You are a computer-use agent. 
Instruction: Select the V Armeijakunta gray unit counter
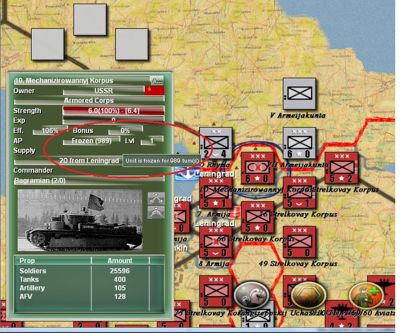click(x=299, y=94)
